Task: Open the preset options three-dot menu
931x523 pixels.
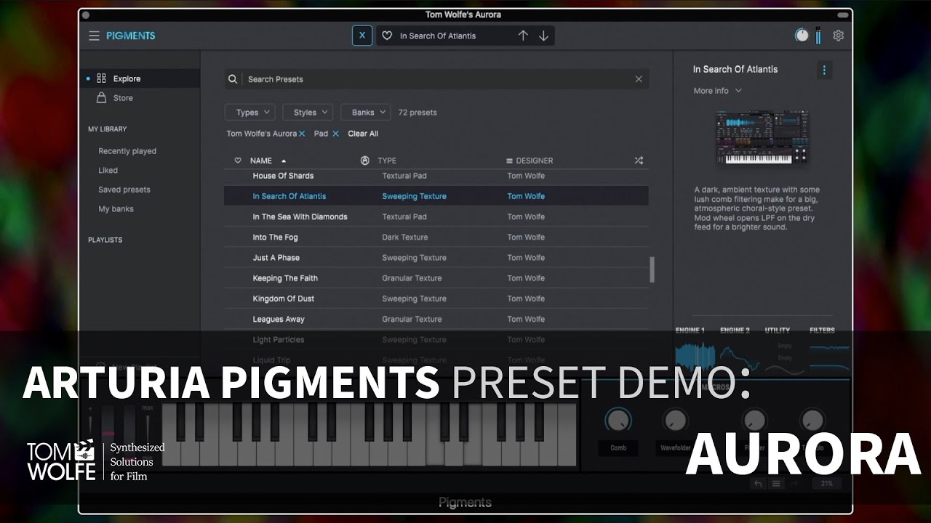Action: (x=824, y=70)
